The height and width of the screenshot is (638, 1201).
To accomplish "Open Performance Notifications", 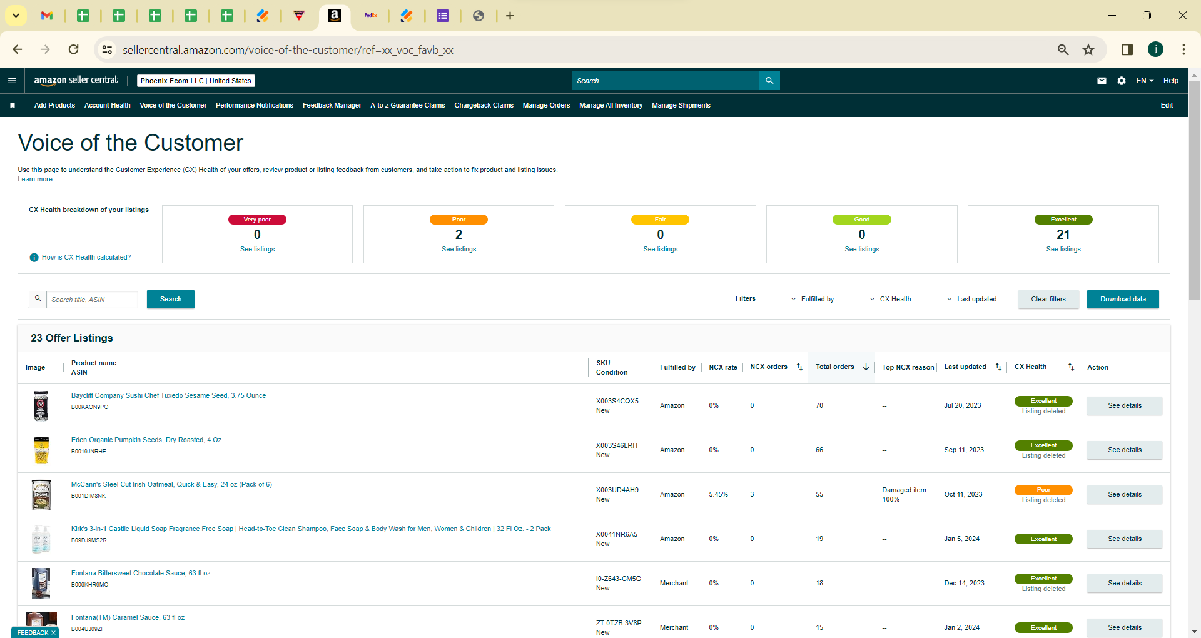I will pyautogui.click(x=255, y=106).
